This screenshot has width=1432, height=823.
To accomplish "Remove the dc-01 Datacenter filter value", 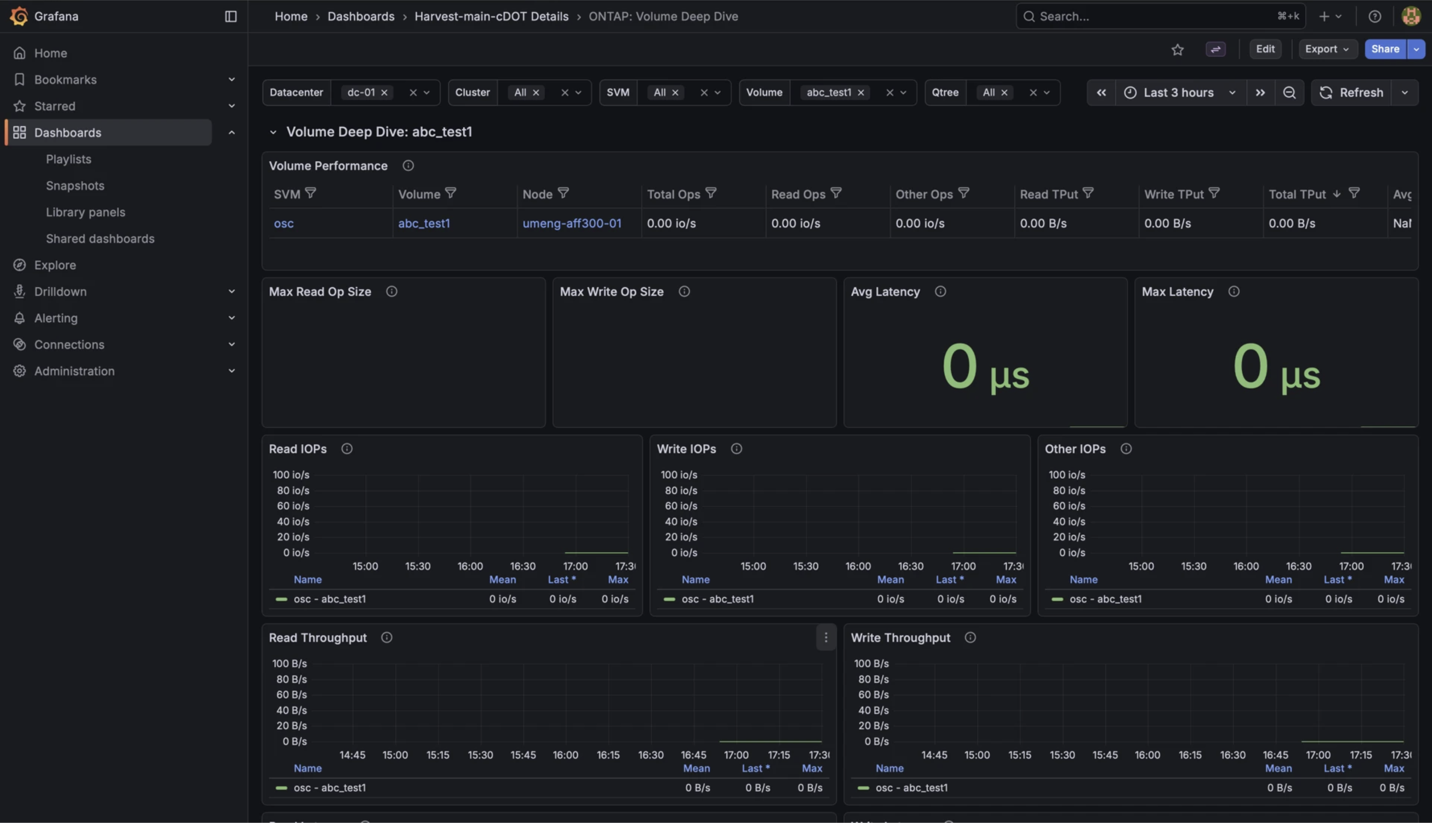I will [x=384, y=93].
